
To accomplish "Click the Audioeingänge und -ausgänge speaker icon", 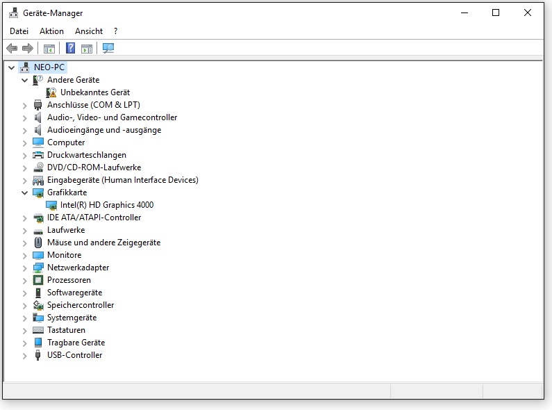I will click(x=37, y=130).
